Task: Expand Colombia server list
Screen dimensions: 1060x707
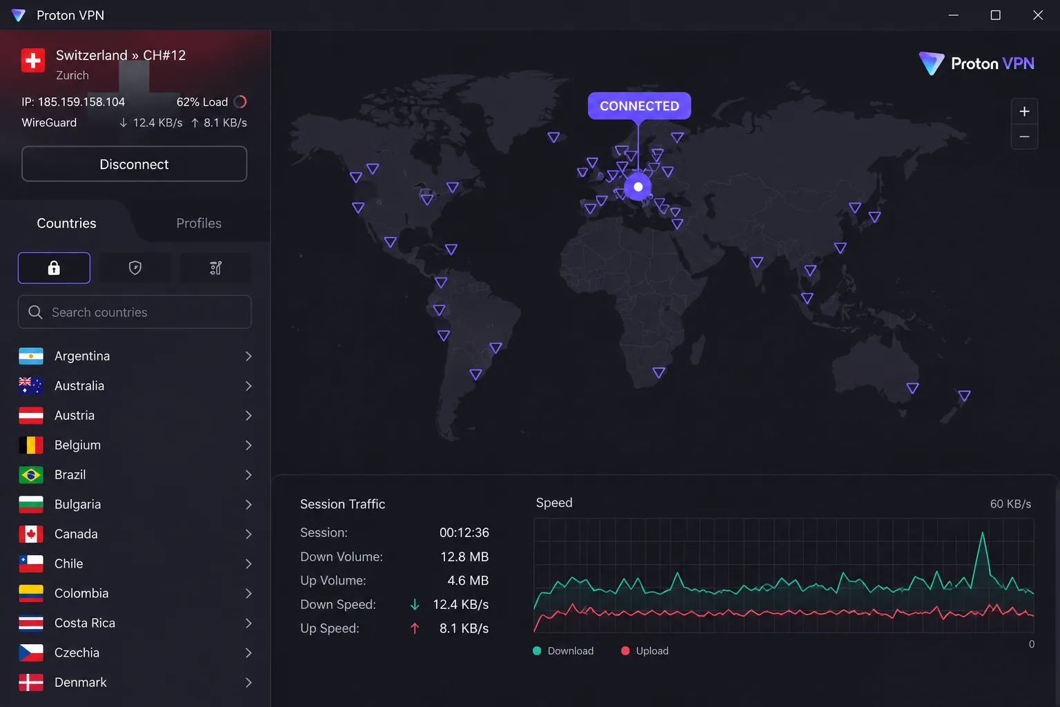Action: click(x=248, y=594)
